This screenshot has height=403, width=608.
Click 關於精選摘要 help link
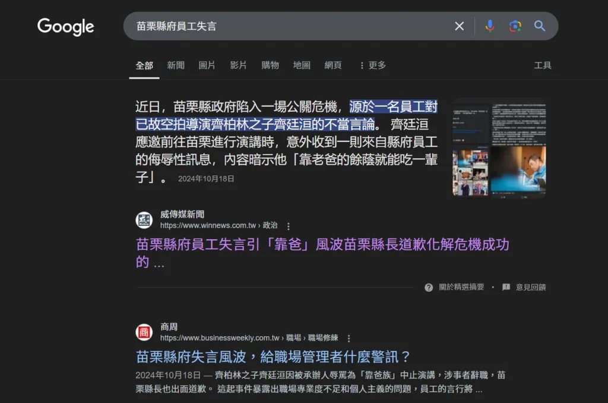click(461, 287)
